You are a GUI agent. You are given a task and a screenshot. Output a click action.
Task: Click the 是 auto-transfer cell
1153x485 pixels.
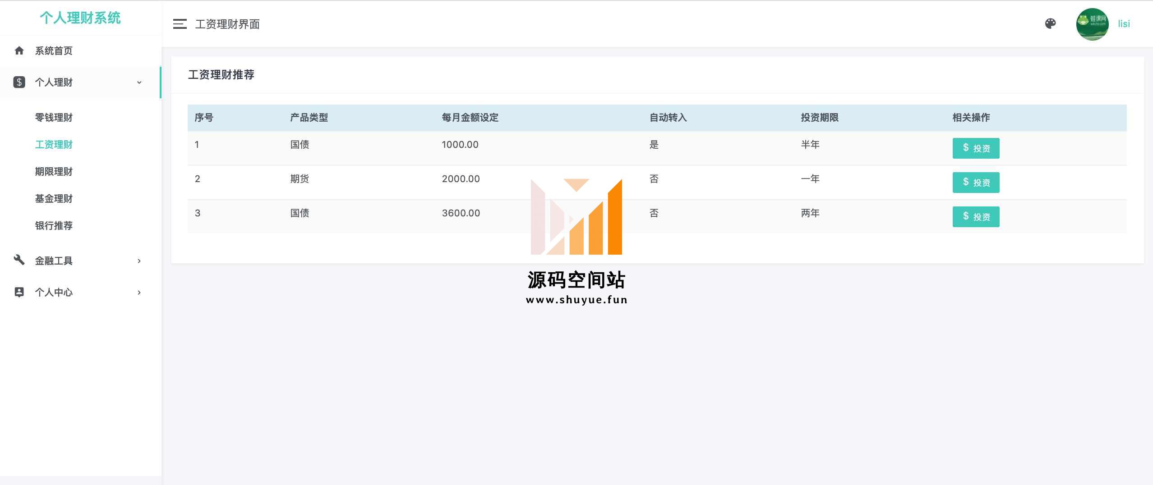(x=654, y=145)
